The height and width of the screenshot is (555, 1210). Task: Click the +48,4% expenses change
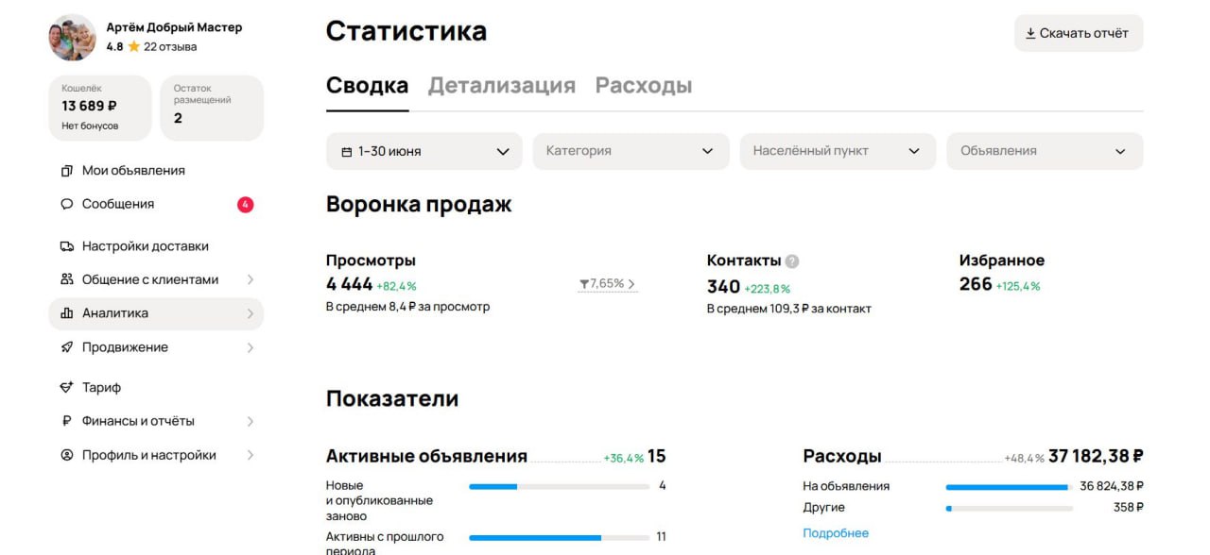click(x=1025, y=459)
